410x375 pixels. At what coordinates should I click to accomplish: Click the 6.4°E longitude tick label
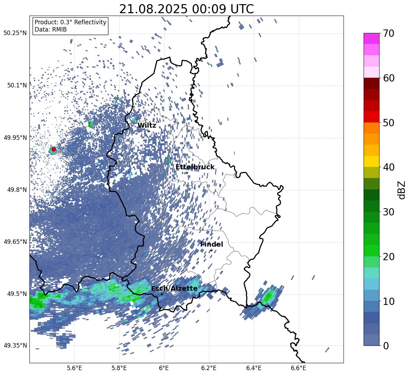click(253, 368)
